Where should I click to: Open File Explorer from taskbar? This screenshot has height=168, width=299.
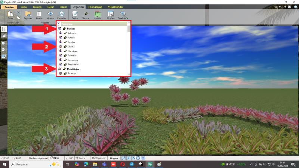pyautogui.click(x=95, y=164)
